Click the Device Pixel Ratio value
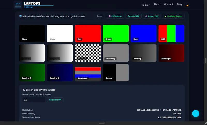The width and height of the screenshot is (207, 125). coord(169,117)
